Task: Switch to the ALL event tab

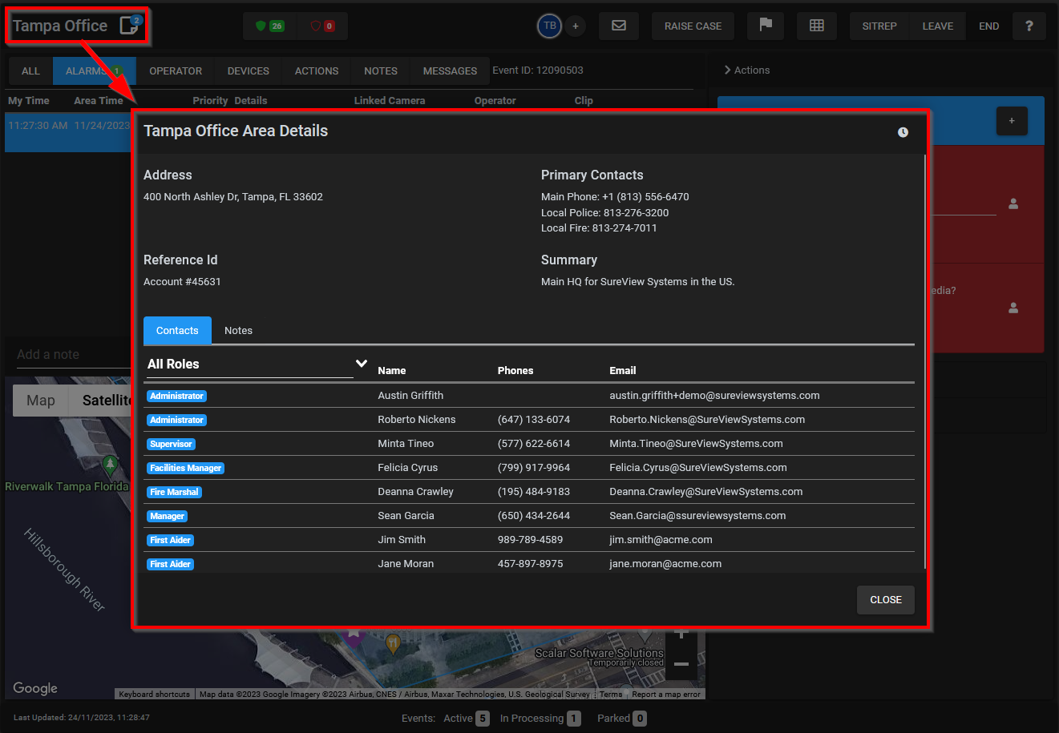Action: 30,70
